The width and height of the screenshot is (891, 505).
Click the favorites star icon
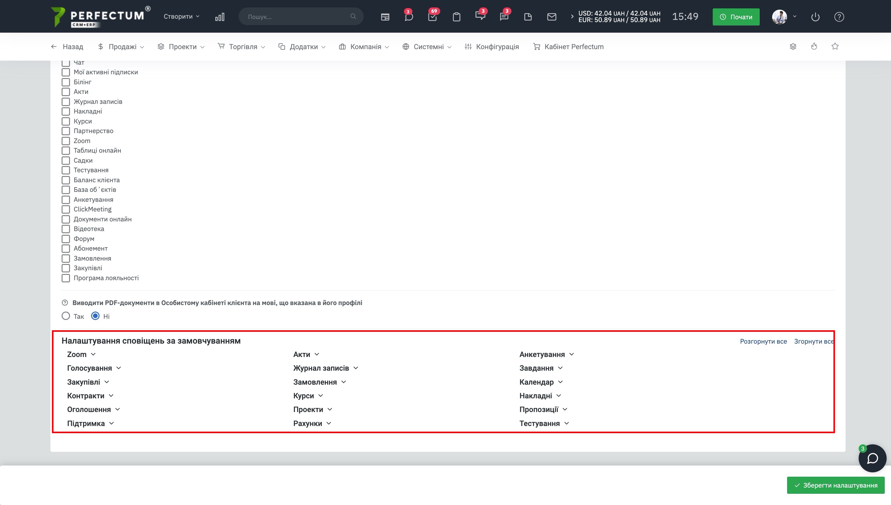(835, 46)
